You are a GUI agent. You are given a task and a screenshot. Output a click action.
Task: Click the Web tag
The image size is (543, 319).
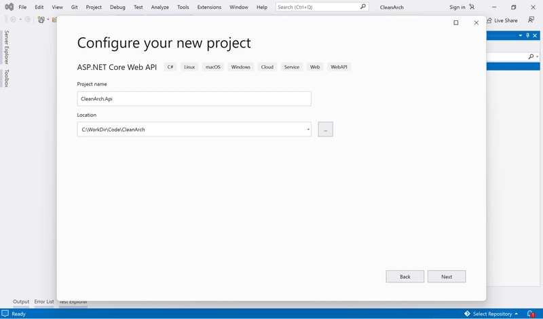click(x=315, y=67)
